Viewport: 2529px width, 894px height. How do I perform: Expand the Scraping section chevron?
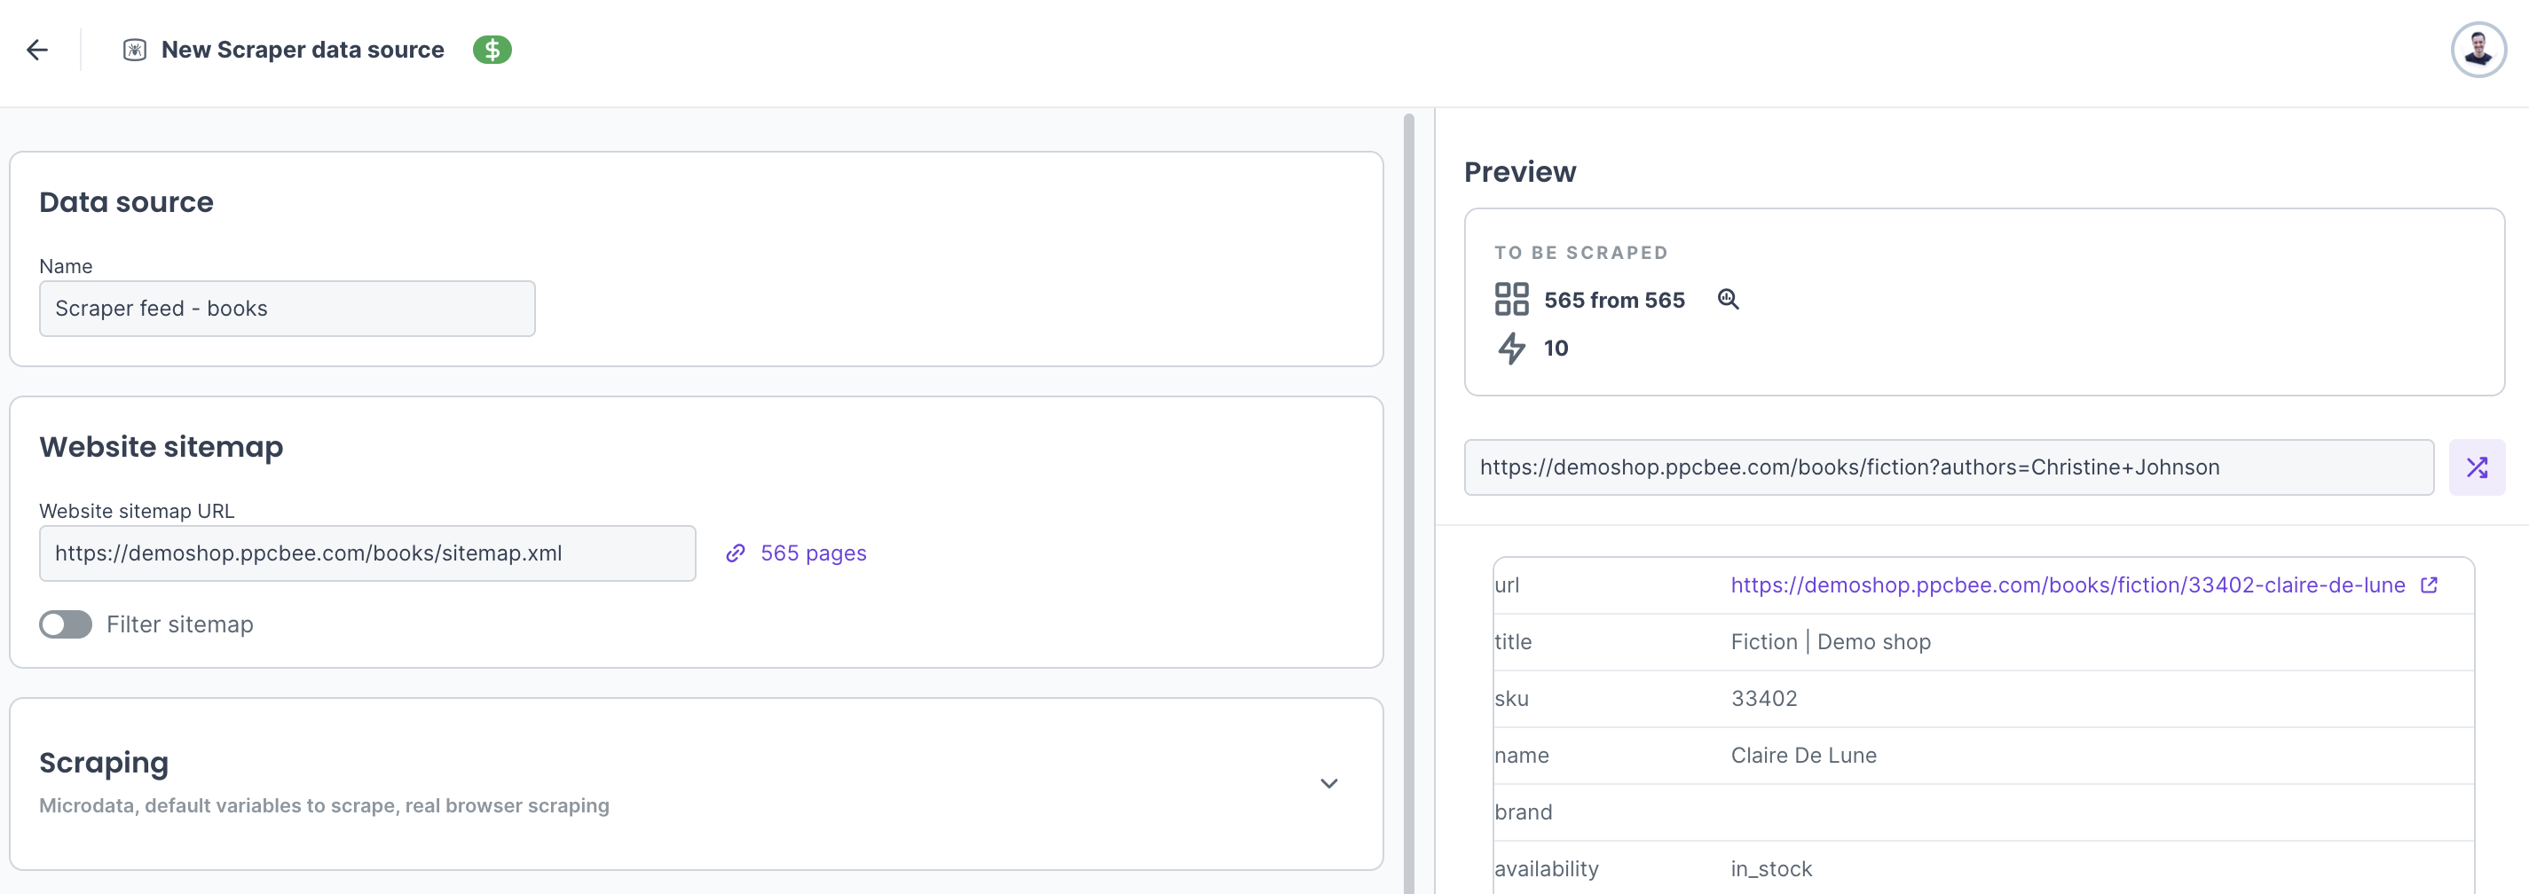pos(1328,783)
